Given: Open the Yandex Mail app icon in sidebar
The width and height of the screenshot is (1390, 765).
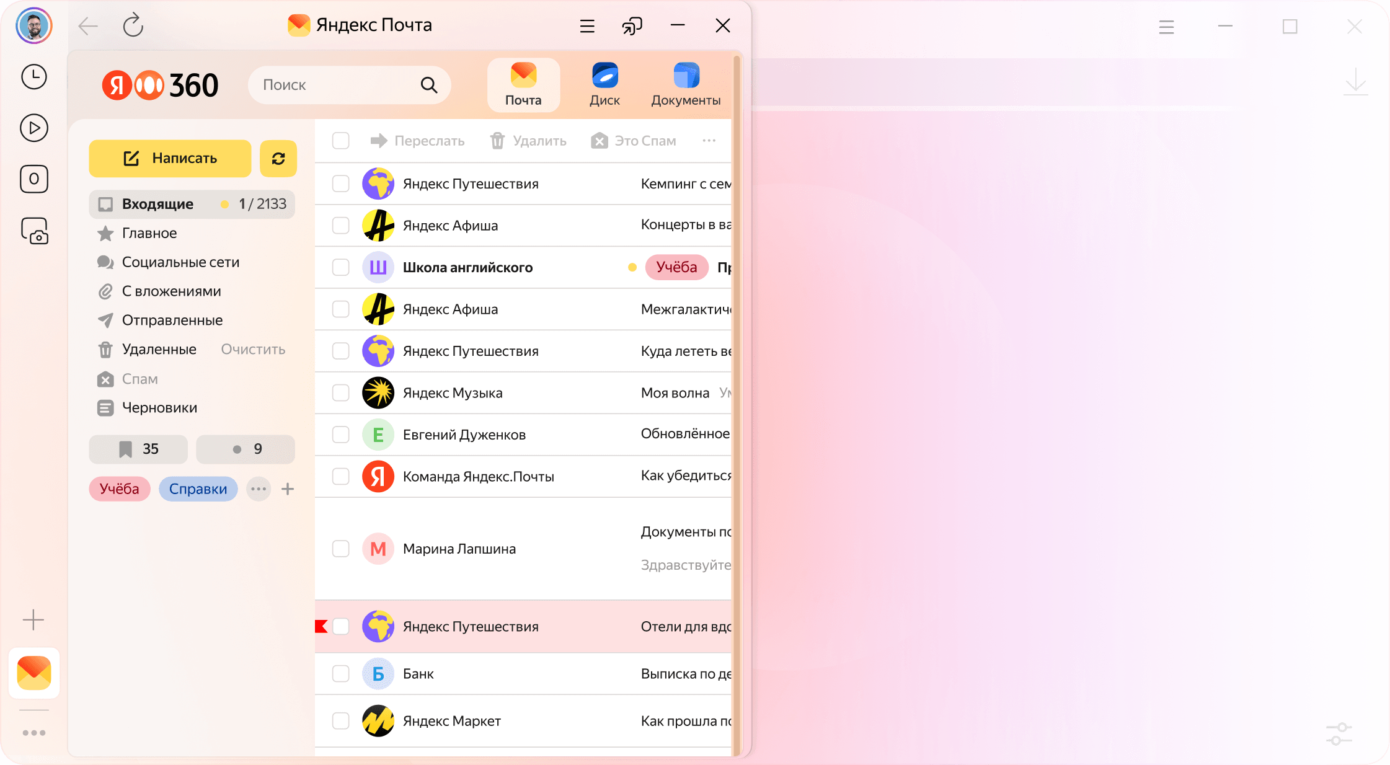Looking at the screenshot, I should point(34,673).
